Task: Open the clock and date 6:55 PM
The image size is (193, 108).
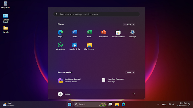Action: [182, 105]
